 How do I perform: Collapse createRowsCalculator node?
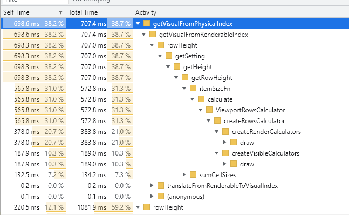(209, 121)
